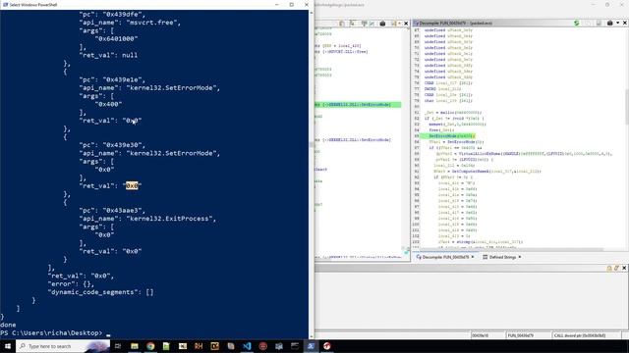Screen dimensions: 629x353
Task: Click the snapshot camera icon in the Decompile toolbar
Action: (609, 24)
